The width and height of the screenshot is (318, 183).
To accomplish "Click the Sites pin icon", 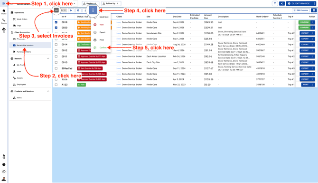I will tap(14, 71).
